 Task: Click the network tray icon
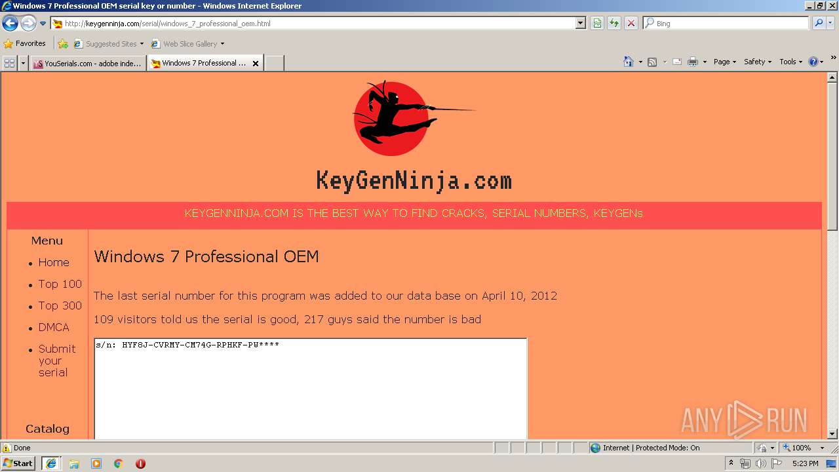[745, 463]
